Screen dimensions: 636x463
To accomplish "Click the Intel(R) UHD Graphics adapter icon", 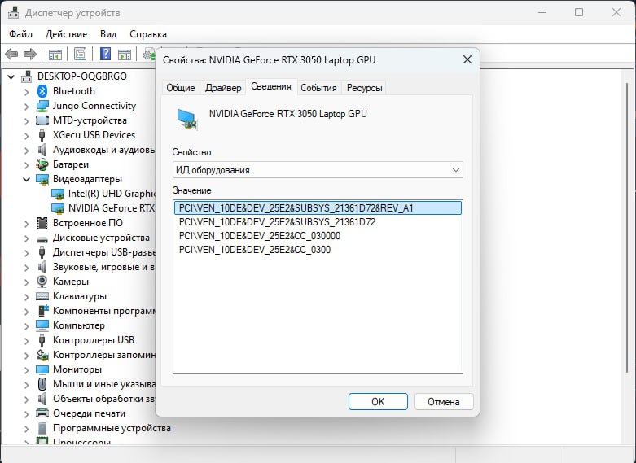I will point(58,194).
